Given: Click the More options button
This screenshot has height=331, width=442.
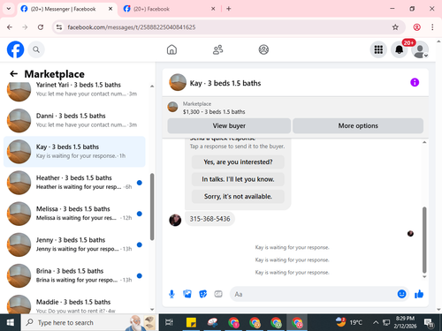Looking at the screenshot, I should [x=358, y=126].
